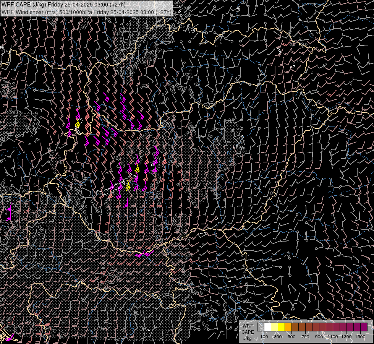The image size is (374, 344).
Task: Click the WRF CAPE title line
Action: [x=63, y=5]
